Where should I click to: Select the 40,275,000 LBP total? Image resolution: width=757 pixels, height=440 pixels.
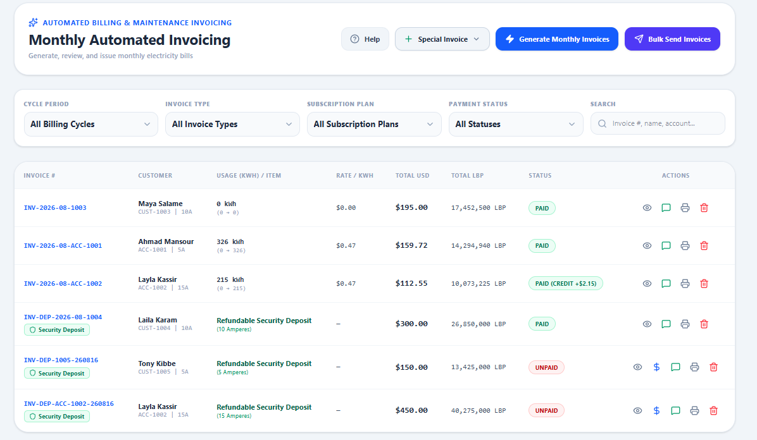click(x=479, y=410)
